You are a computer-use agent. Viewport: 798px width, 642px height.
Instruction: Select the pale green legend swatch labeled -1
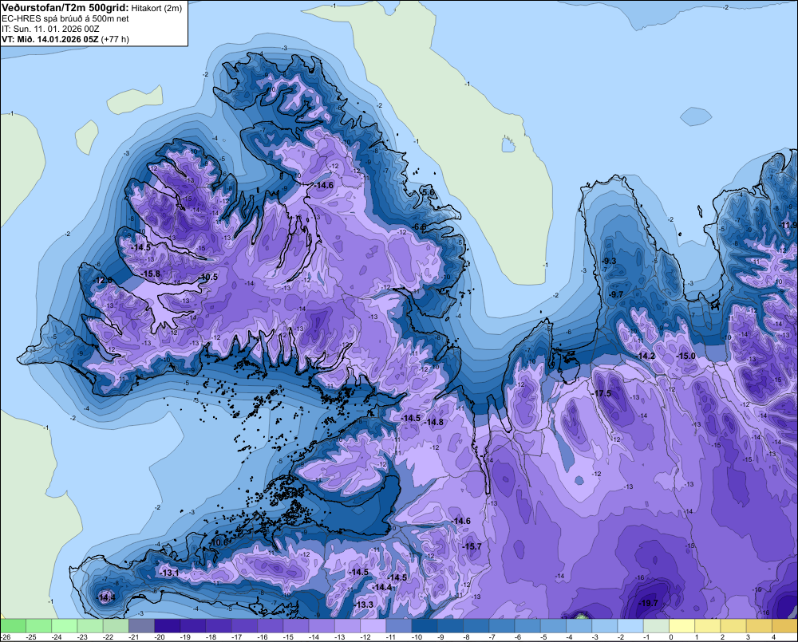(x=656, y=625)
